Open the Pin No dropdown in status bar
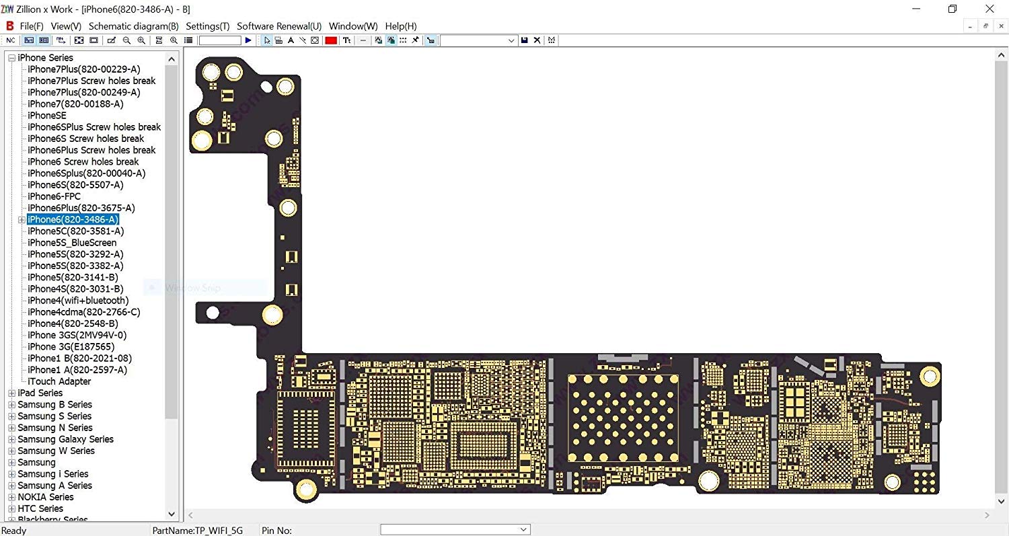The image size is (1009, 536). coord(523,530)
